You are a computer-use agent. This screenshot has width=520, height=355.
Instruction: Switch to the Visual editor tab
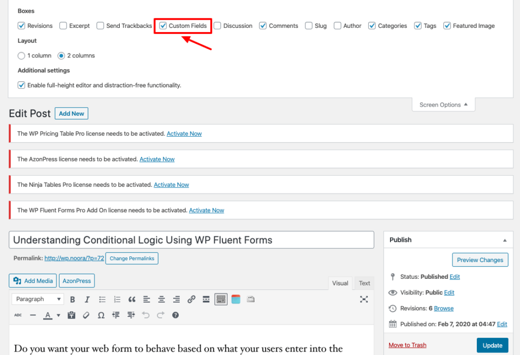pyautogui.click(x=340, y=283)
